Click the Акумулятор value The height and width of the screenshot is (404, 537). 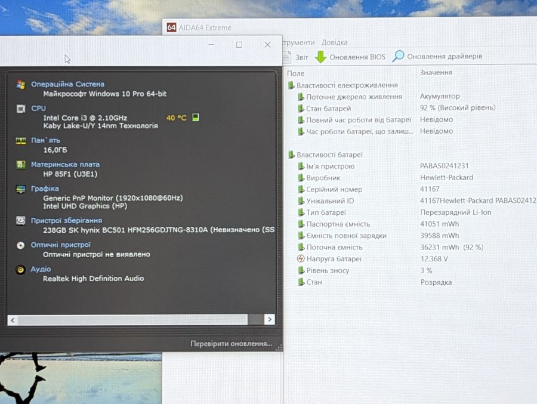pyautogui.click(x=440, y=96)
